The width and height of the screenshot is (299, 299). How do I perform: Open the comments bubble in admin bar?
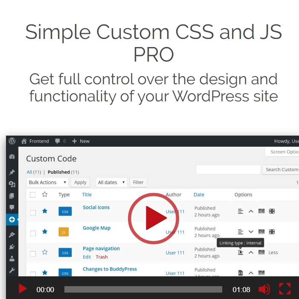click(60, 141)
